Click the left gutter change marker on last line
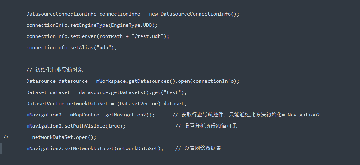Viewport: 360px width, 165px height. (1, 148)
